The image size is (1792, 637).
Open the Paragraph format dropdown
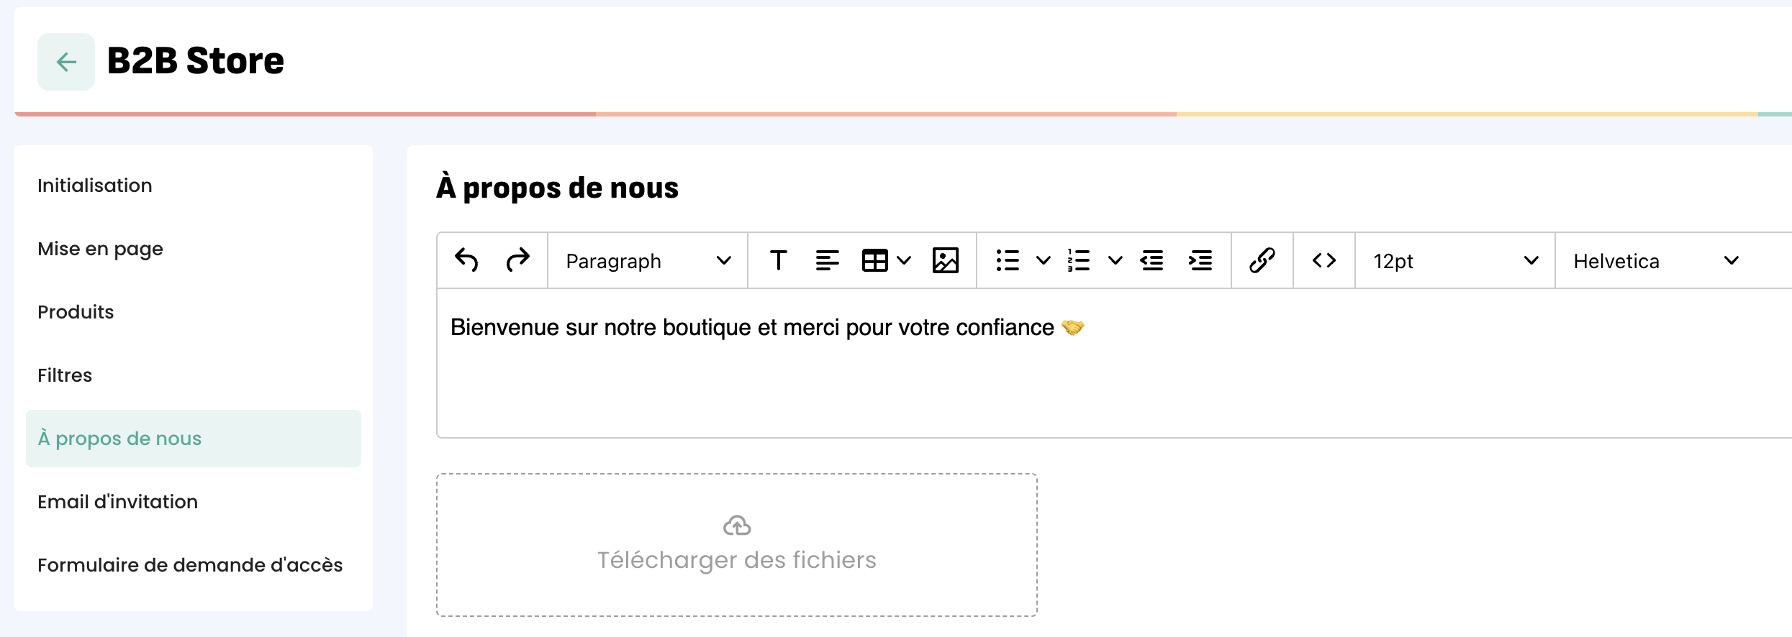click(x=648, y=261)
